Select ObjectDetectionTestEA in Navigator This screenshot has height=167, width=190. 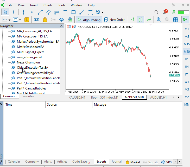33,68
